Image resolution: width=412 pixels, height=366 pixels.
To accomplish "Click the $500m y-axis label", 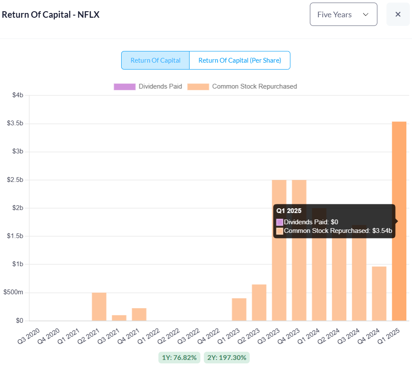I will [13, 292].
